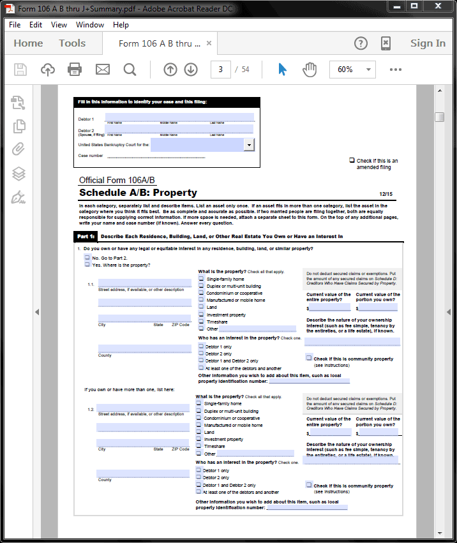457x543 pixels.
Task: Open the Signatures pen panel icon
Action: (x=18, y=197)
